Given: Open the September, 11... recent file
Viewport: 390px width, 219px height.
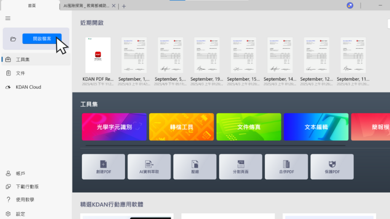Looking at the screenshot, I should coord(353,55).
